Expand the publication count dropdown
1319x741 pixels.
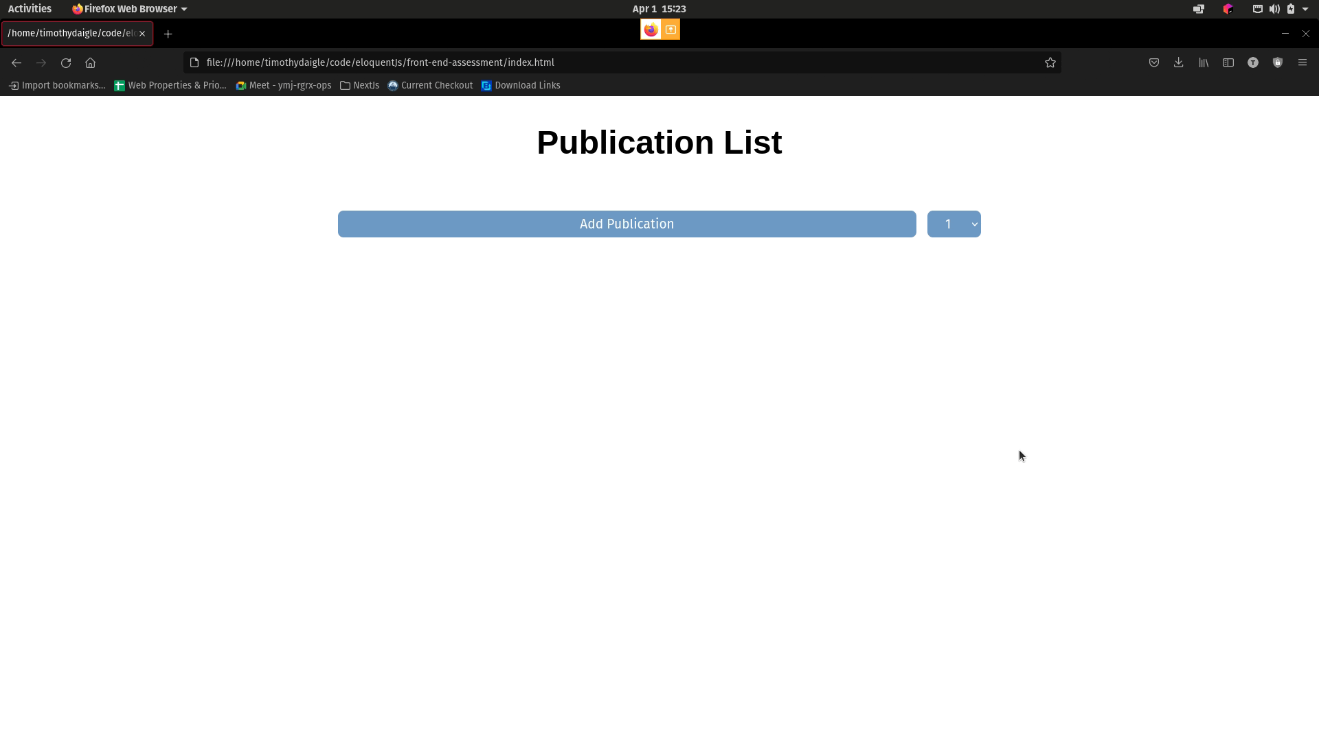coord(954,224)
